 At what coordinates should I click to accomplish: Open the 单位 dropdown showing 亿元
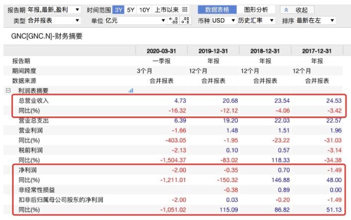pyautogui.click(x=135, y=20)
